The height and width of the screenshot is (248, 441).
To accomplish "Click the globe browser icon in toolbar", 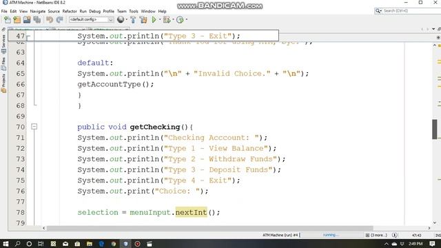I will pos(121,19).
